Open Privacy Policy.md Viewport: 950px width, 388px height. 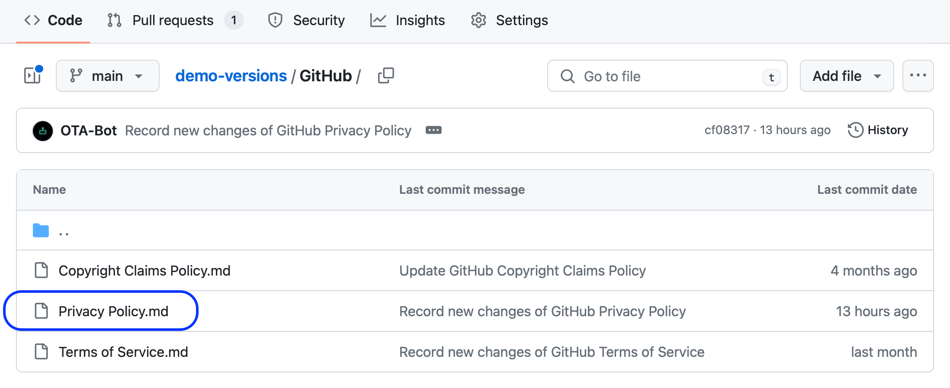tap(113, 311)
